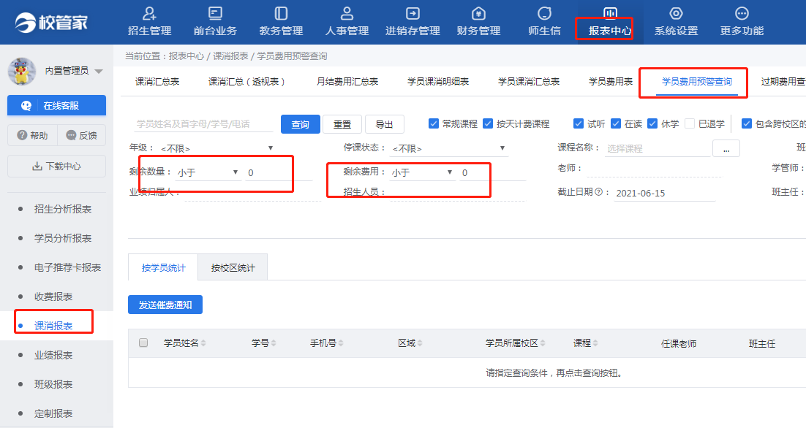Screen dimensions: 806x428
Task: Open 更多功能 ellipsis icon
Action: coord(742,13)
